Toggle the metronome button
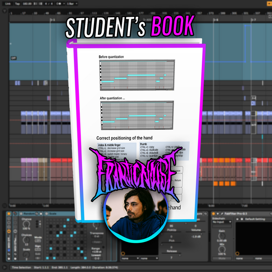Screen dimensions: 272x272 coord(58,4)
